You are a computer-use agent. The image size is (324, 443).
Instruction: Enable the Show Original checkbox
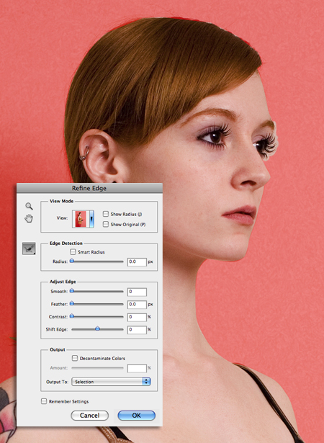[x=106, y=224]
